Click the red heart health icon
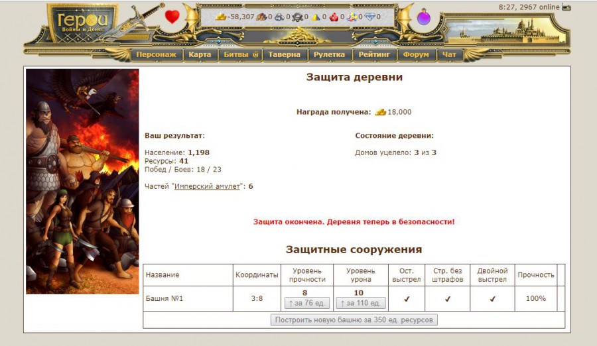The width and height of the screenshot is (597, 346). click(172, 17)
